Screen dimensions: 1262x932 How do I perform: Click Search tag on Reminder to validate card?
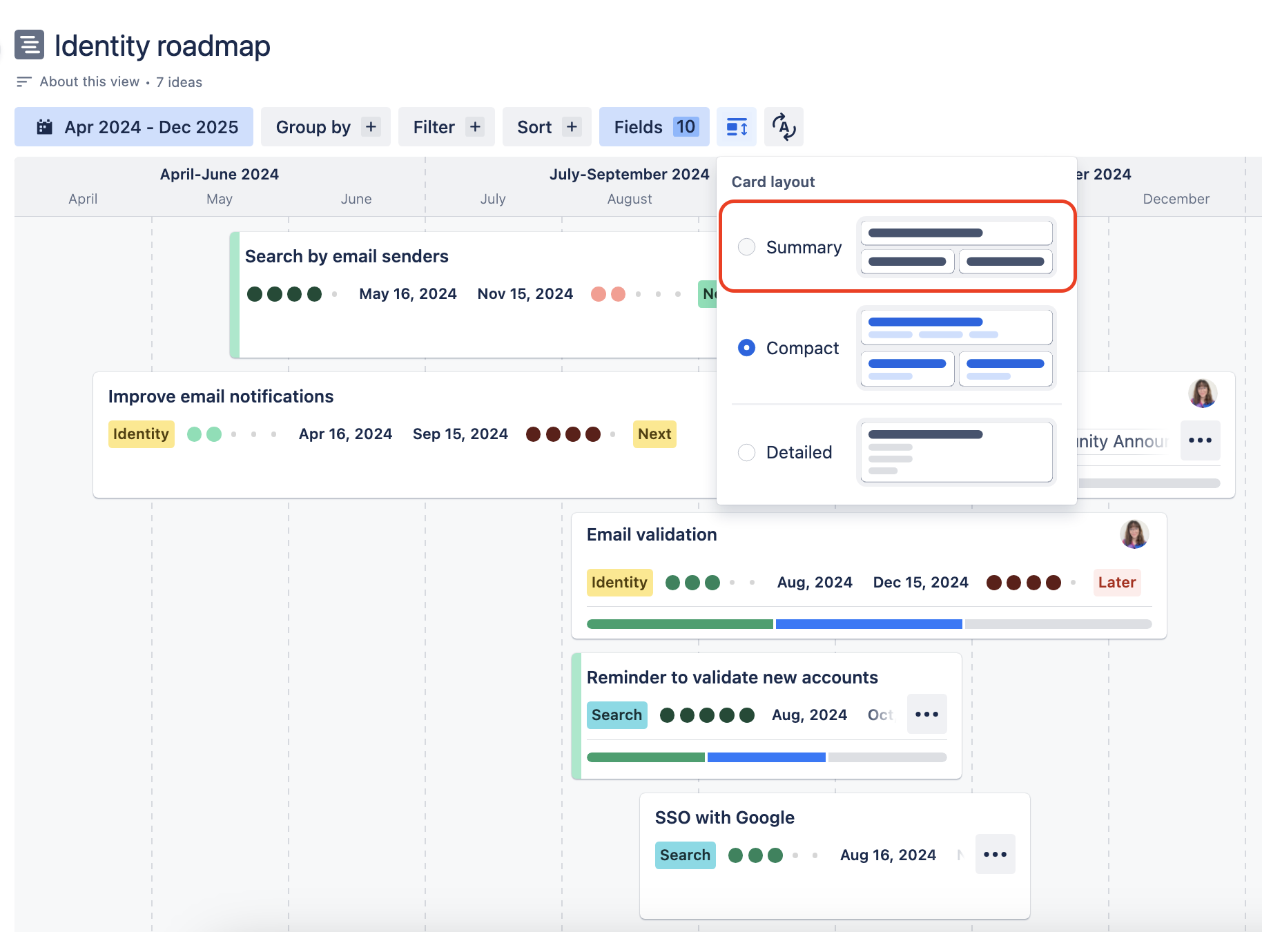click(617, 715)
